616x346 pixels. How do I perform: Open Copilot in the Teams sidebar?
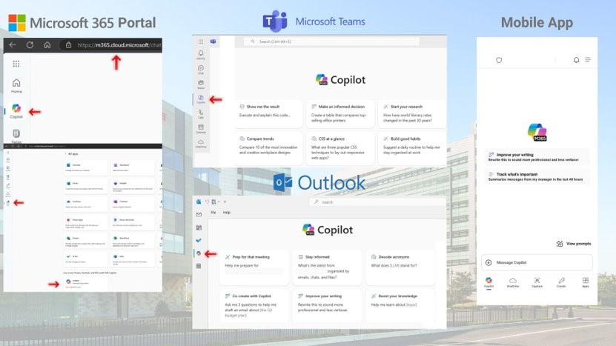[201, 99]
